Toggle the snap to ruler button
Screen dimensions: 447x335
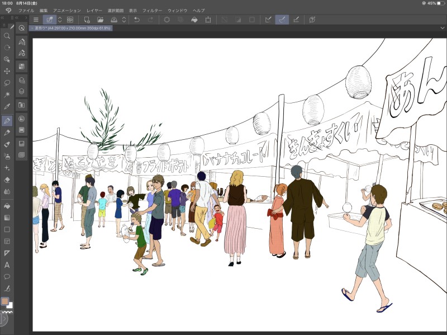click(268, 20)
